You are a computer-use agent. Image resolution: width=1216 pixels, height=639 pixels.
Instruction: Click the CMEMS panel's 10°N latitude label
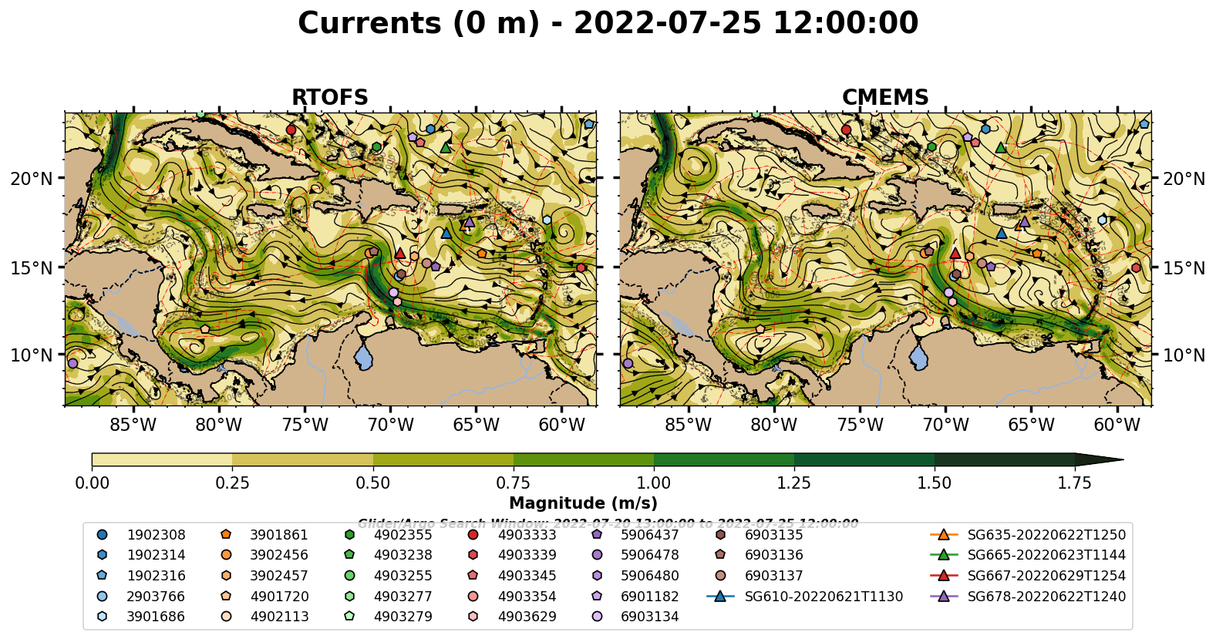pyautogui.click(x=1184, y=355)
